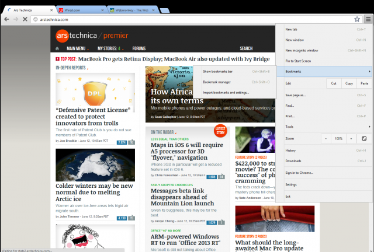Click the ars technica logo circle
Image resolution: width=374 pixels, height=252 pixels.
pyautogui.click(x=63, y=36)
